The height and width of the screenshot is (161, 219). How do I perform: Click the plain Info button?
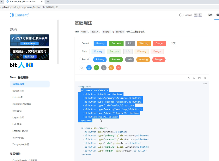[x=128, y=51]
